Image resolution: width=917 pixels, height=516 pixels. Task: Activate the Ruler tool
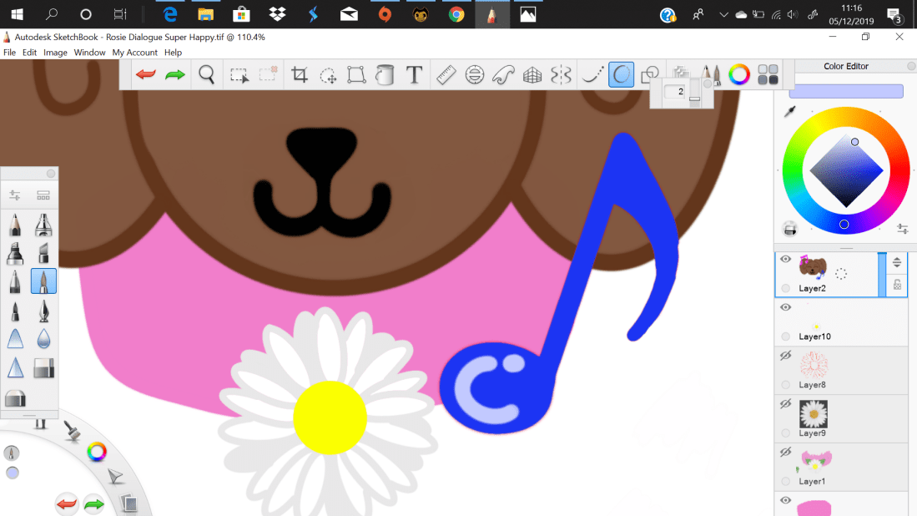pos(446,75)
